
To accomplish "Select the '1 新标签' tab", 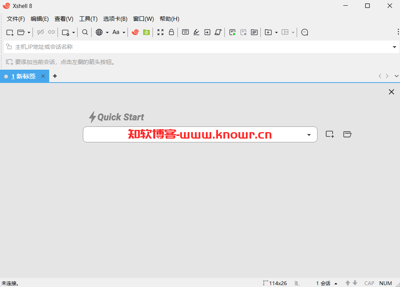I will (x=24, y=76).
